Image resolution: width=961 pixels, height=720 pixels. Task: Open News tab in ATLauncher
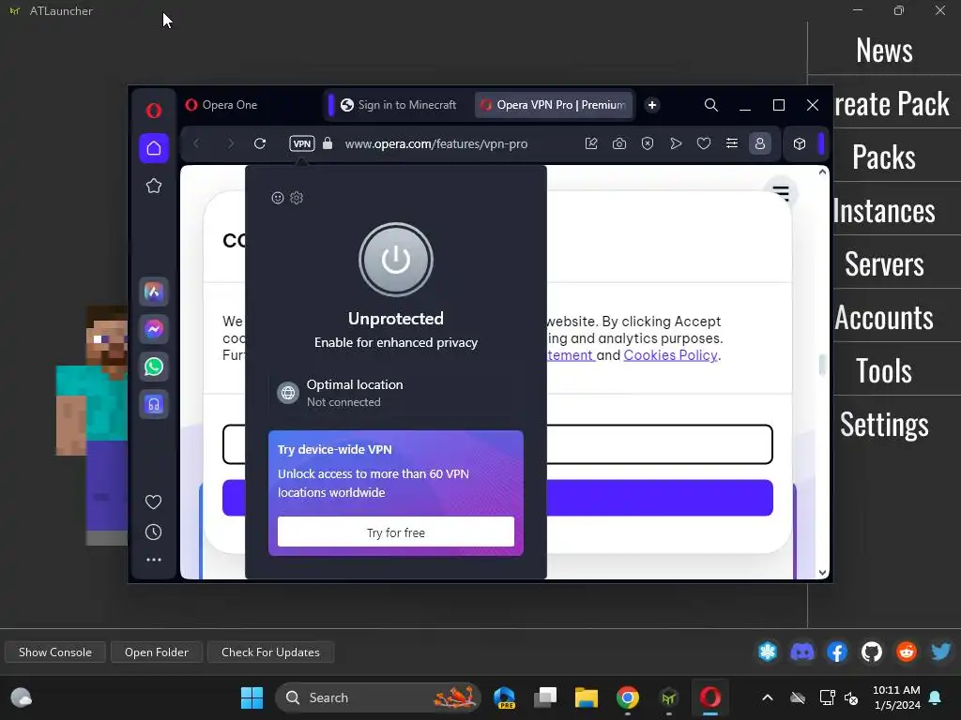pos(884,51)
